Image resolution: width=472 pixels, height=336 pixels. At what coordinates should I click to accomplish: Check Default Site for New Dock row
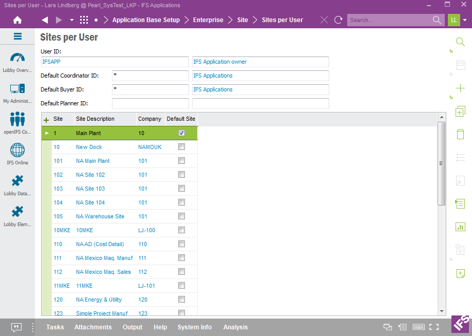tap(181, 147)
